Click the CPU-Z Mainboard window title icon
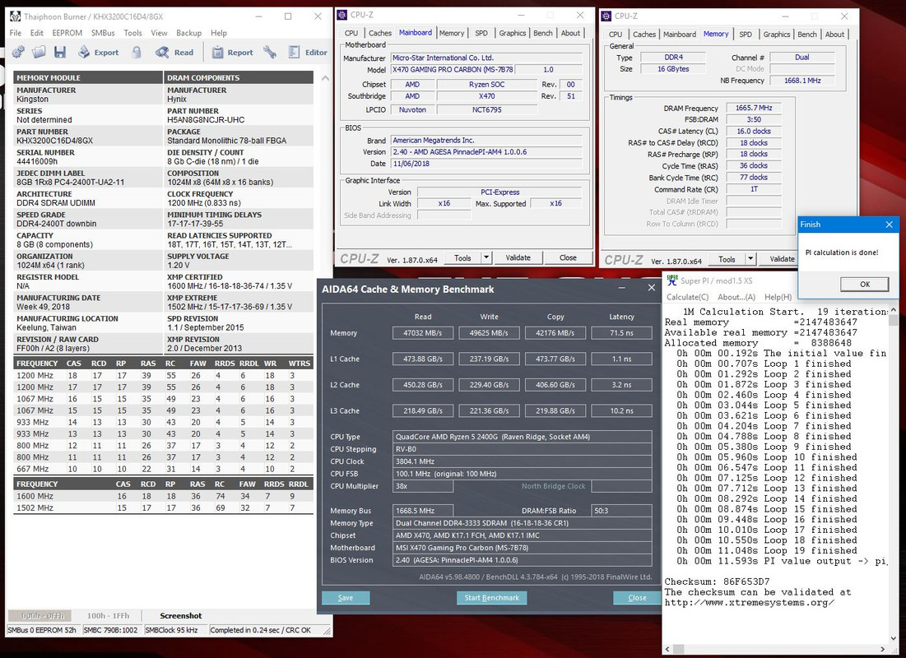This screenshot has height=658, width=906. [342, 15]
